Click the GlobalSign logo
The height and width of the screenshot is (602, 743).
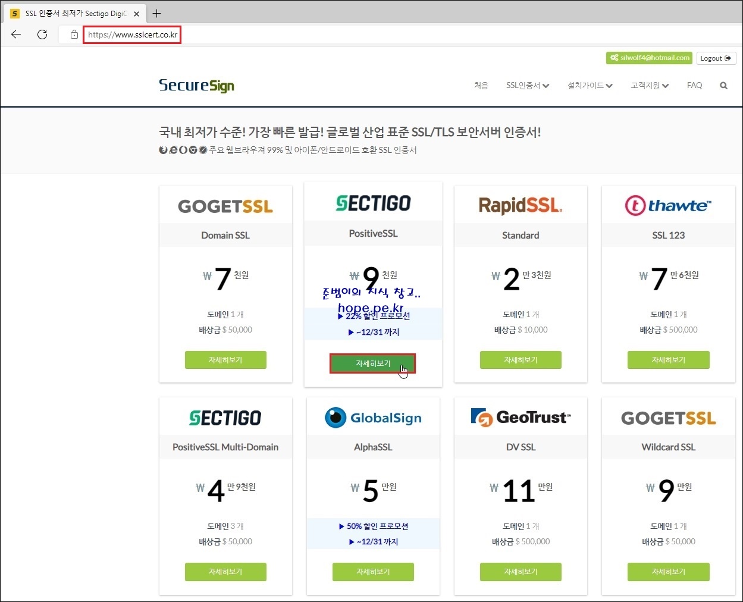[x=373, y=418]
